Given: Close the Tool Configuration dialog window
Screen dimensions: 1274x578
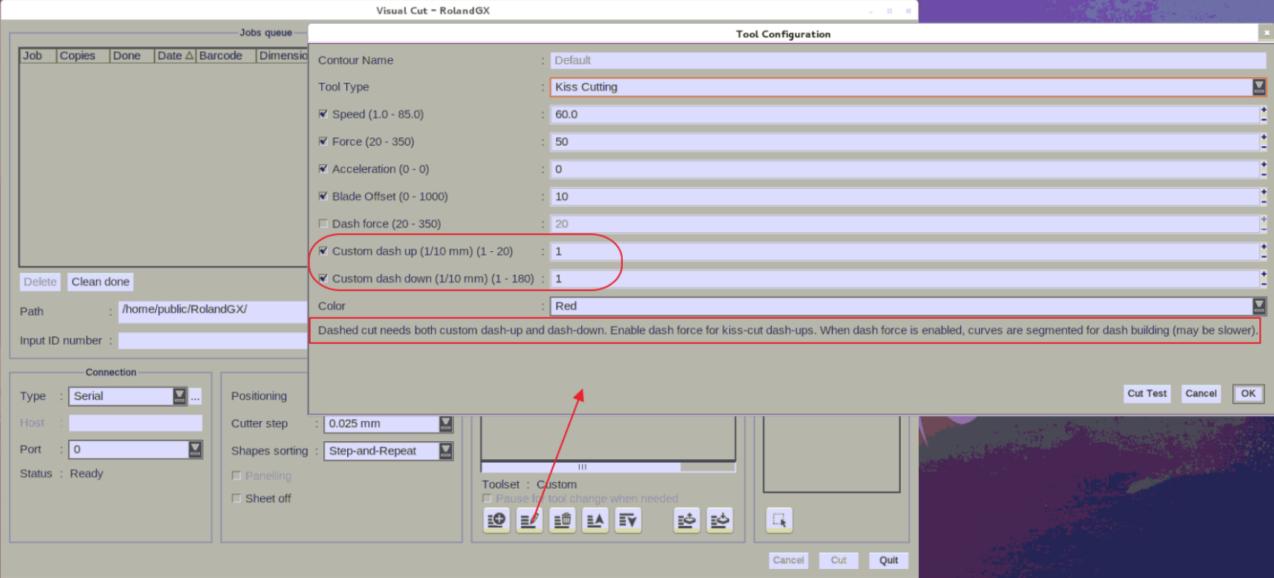Looking at the screenshot, I should coord(1265,33).
